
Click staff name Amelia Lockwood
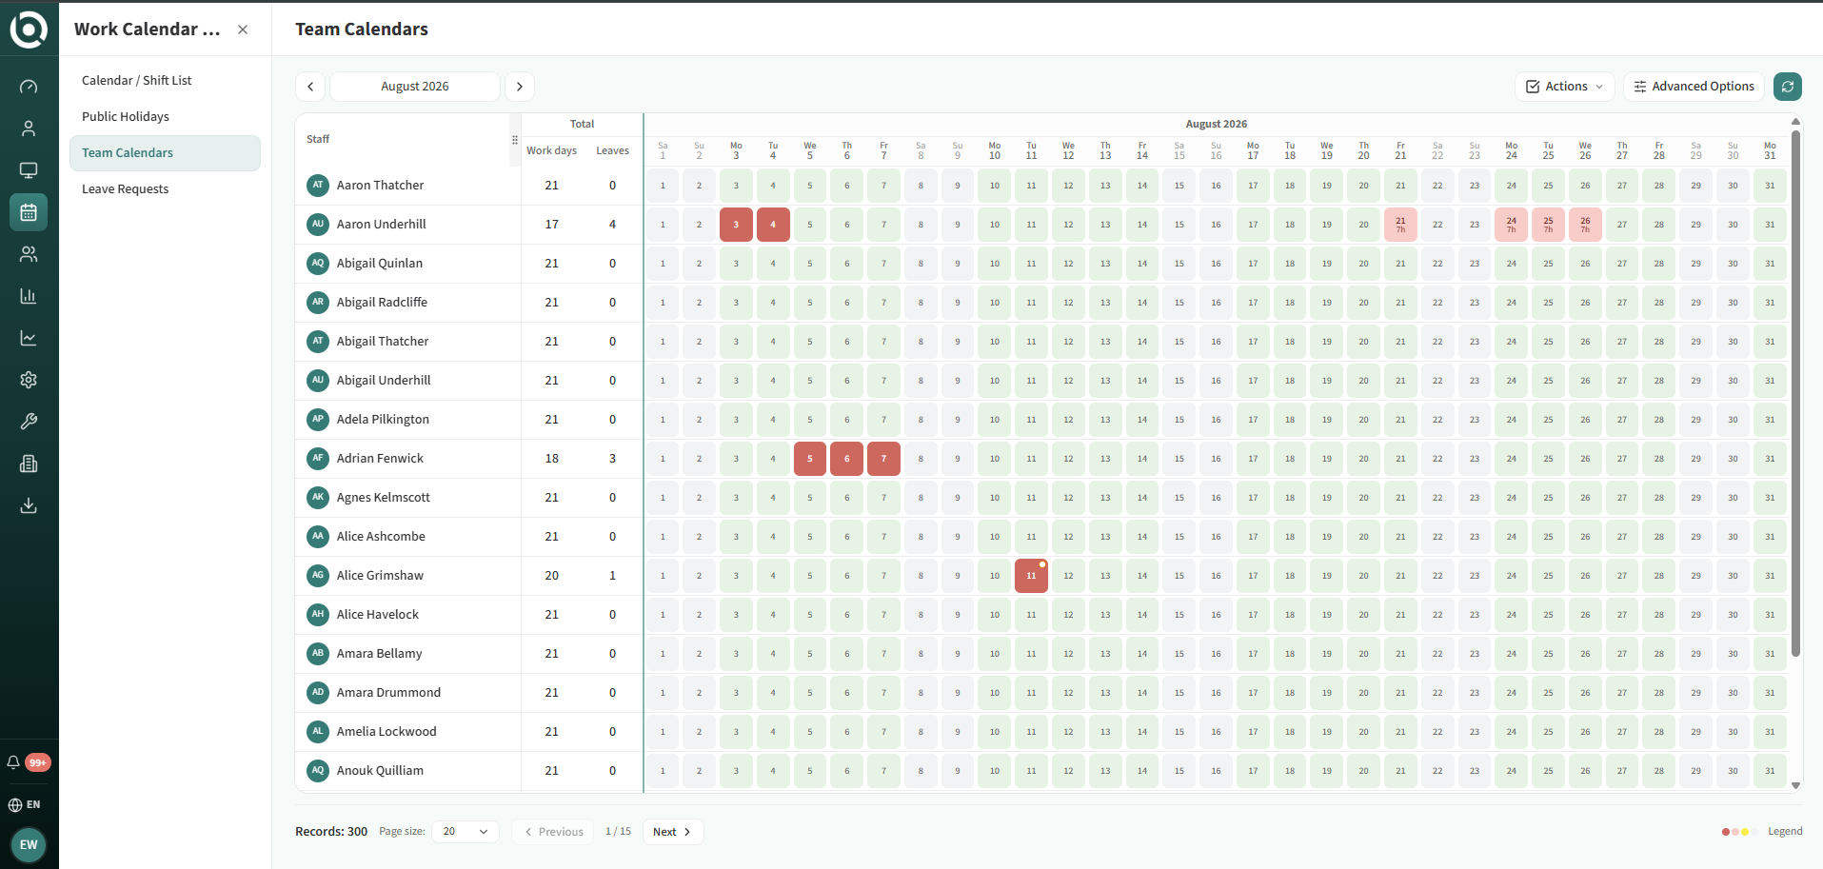coord(386,732)
